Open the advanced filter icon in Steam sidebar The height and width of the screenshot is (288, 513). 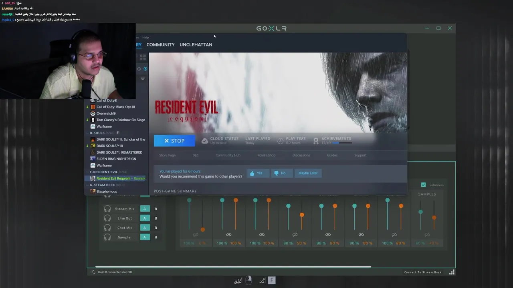click(x=143, y=78)
